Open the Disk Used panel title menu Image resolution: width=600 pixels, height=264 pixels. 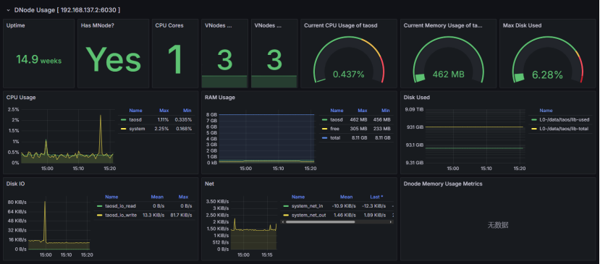coord(417,98)
